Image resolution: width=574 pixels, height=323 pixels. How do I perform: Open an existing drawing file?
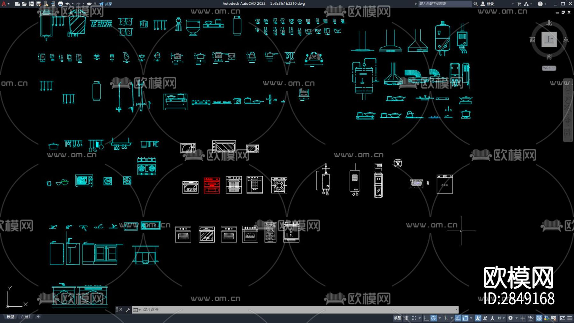pyautogui.click(x=24, y=4)
